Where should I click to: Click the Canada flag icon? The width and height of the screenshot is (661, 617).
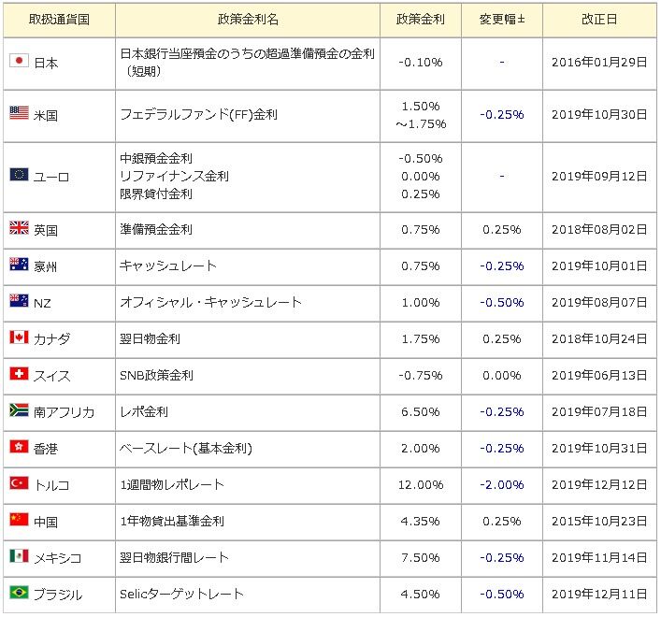pos(19,337)
